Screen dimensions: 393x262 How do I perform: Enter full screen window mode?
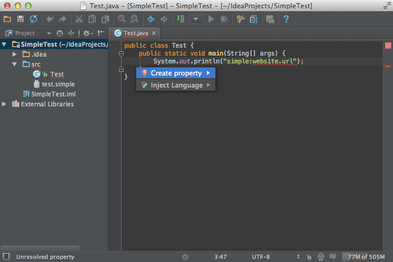[387, 6]
